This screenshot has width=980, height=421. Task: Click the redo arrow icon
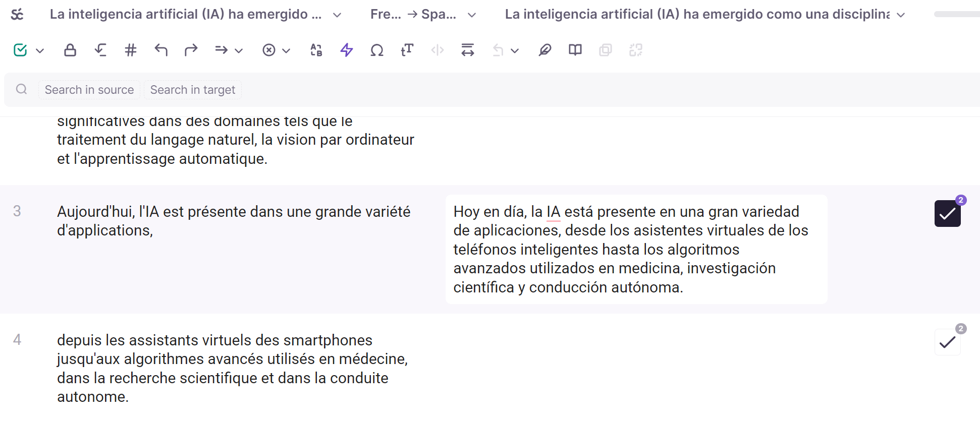[191, 50]
